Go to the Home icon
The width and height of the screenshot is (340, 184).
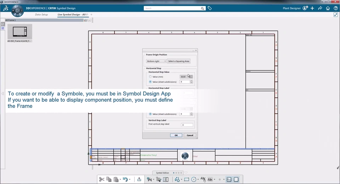328,8
